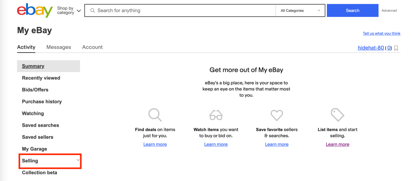
Task: Open the Account tab
Action: 92,47
